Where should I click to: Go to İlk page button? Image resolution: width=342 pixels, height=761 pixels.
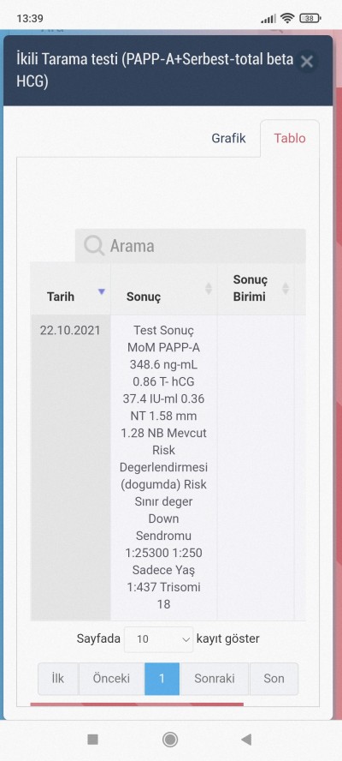tap(58, 679)
